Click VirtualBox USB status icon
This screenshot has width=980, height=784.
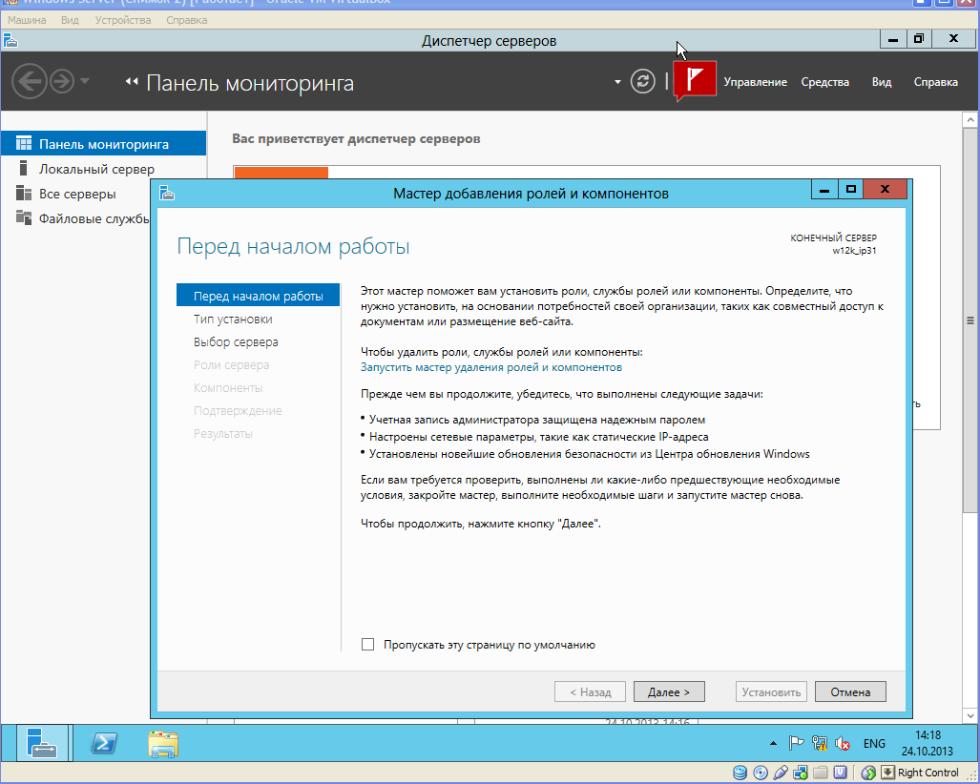(x=780, y=773)
